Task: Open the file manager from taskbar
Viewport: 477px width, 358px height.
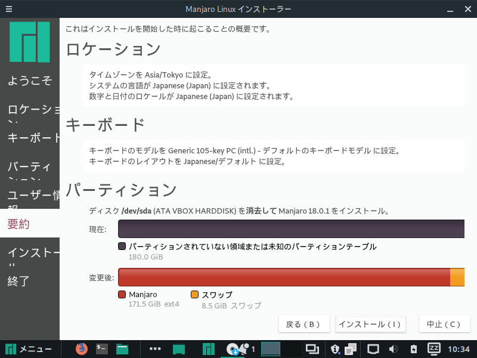Action: [x=122, y=349]
